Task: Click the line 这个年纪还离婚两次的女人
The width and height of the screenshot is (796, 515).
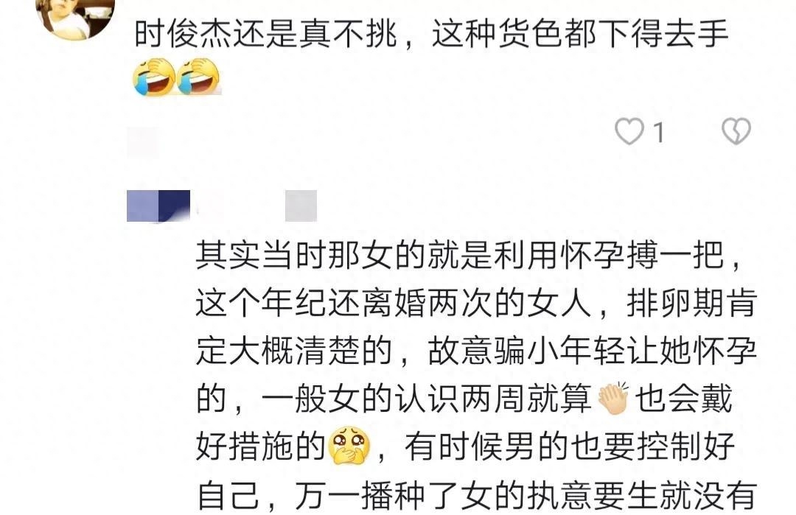Action: tap(394, 304)
